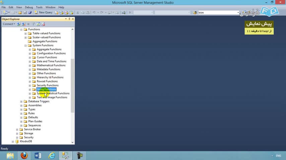Viewport: 286px width, 160px height.
Task: Click the Database Engine Query icon
Action: (57, 13)
